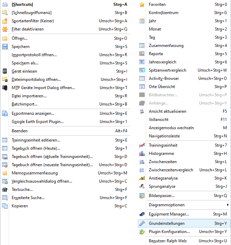Click the Gerät einlesen device icon
The height and width of the screenshot is (245, 231).
(x=5, y=71)
